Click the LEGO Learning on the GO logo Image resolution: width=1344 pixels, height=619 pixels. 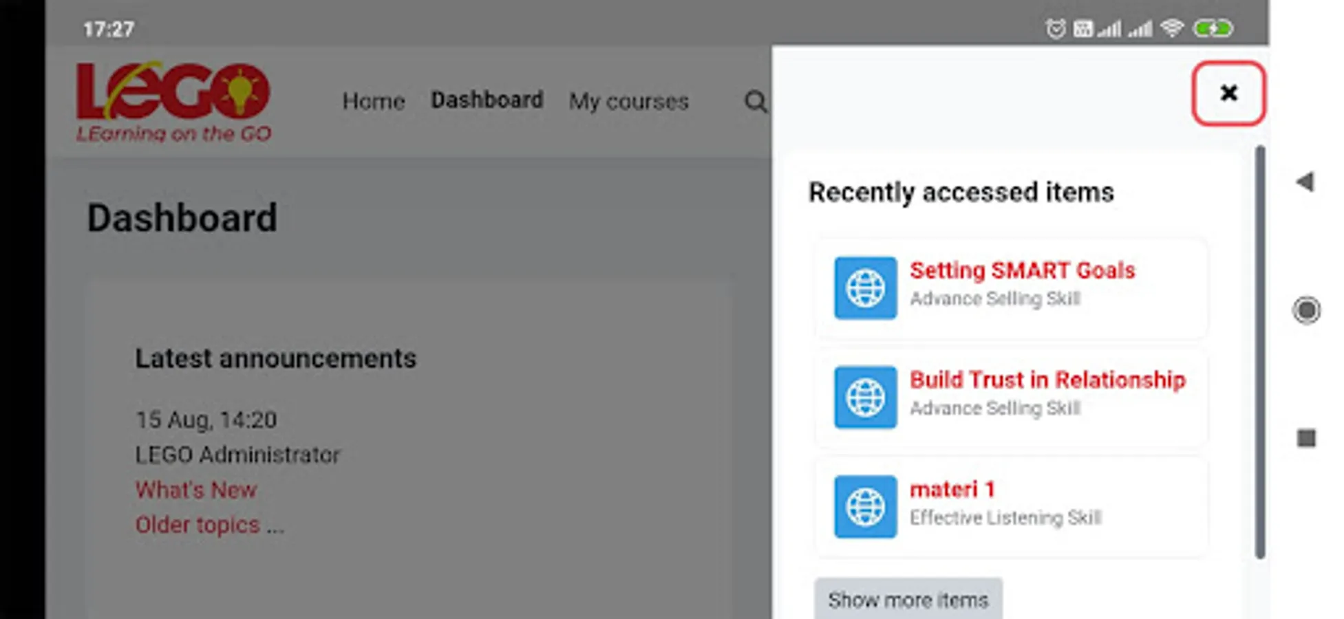173,102
